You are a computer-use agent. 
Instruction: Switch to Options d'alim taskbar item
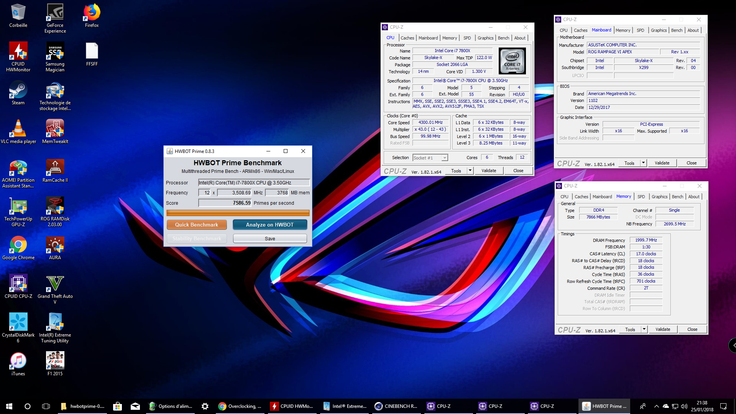coord(171,406)
